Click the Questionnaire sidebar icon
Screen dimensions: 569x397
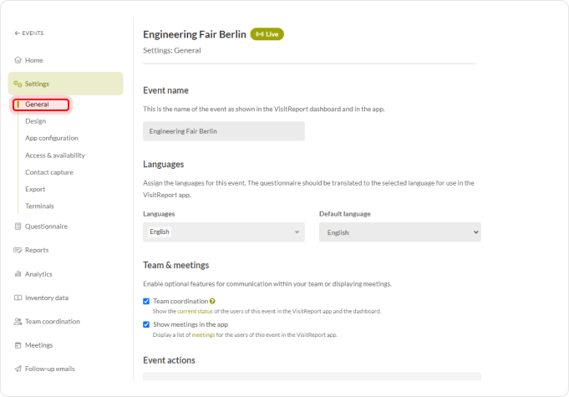click(x=18, y=226)
